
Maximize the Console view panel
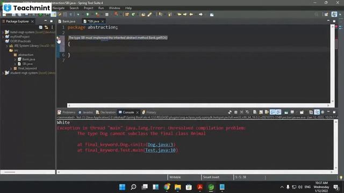(x=334, y=112)
